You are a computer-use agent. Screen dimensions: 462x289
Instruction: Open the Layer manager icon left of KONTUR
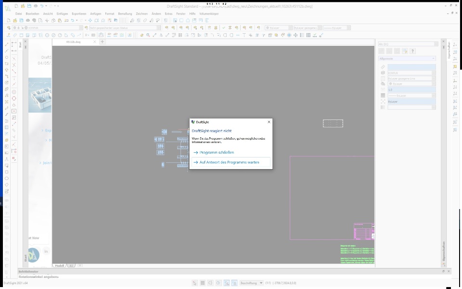click(8, 28)
